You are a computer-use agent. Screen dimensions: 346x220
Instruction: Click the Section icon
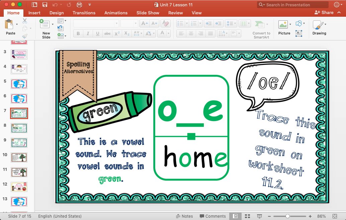point(61,35)
